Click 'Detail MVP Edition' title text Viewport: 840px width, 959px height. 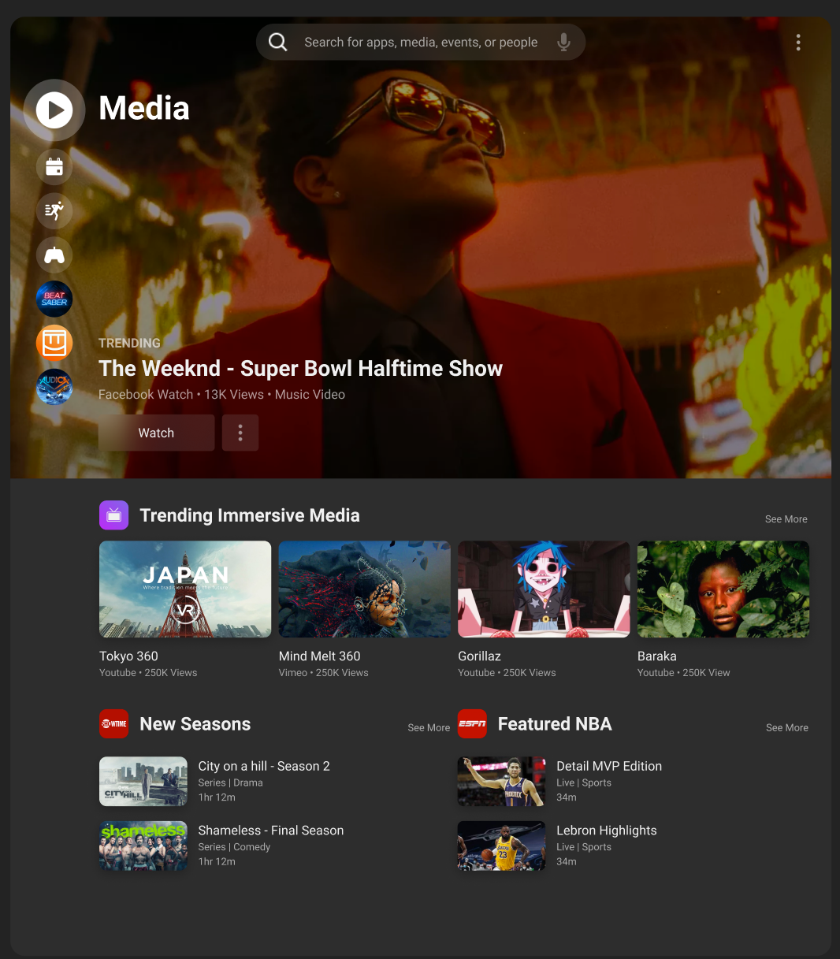[609, 766]
